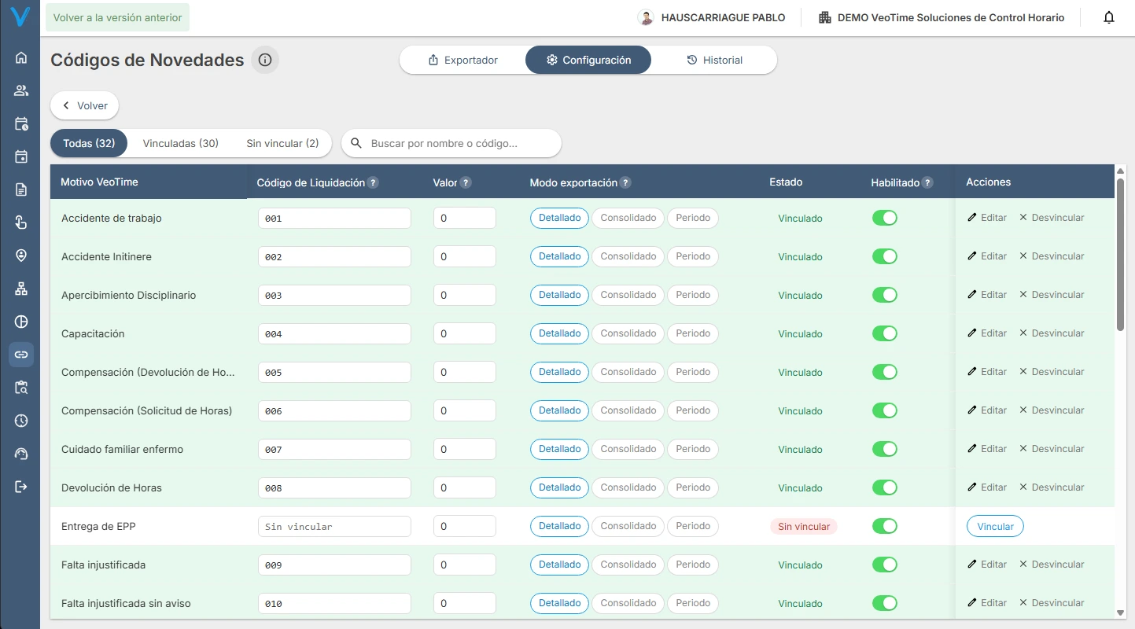Click Vincular for Entrega de EPP
1135x629 pixels.
[x=995, y=526]
